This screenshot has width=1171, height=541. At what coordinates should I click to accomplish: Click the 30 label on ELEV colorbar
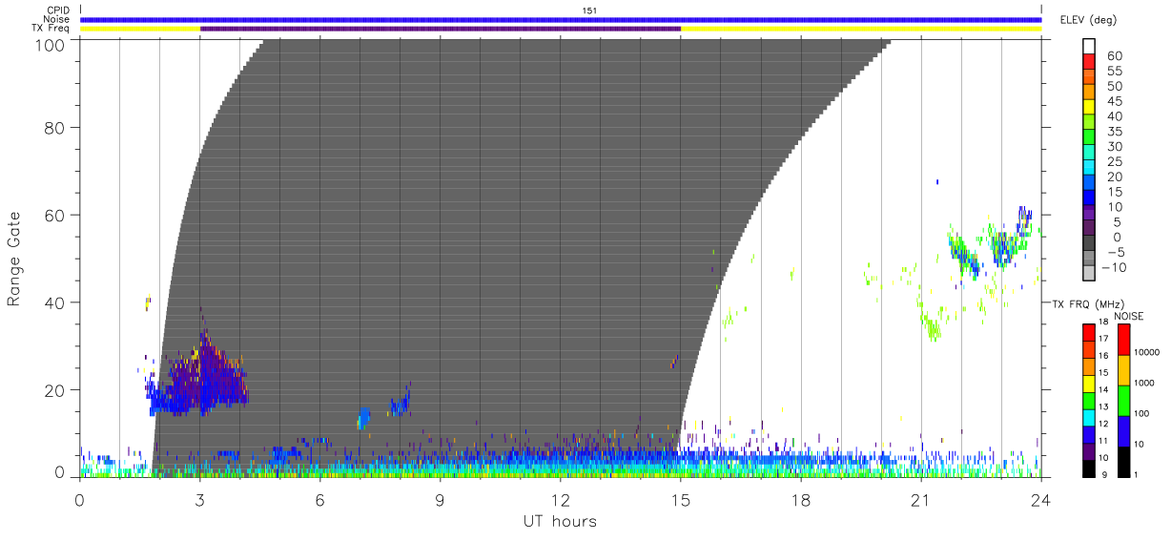tap(1114, 147)
